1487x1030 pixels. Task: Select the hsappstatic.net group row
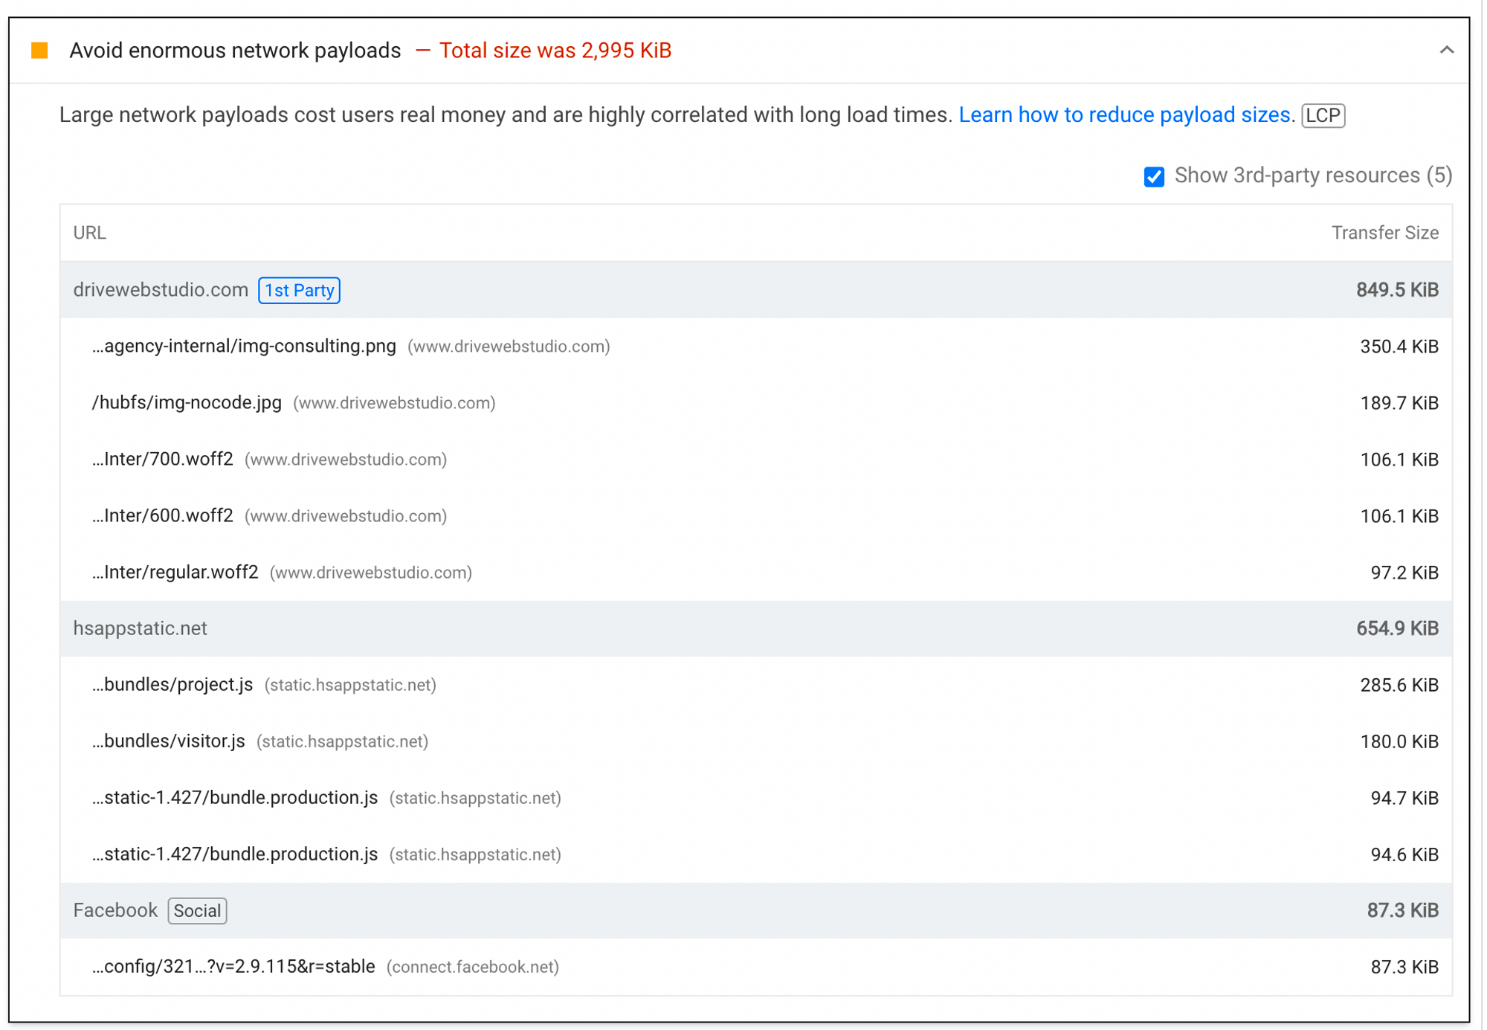point(140,628)
